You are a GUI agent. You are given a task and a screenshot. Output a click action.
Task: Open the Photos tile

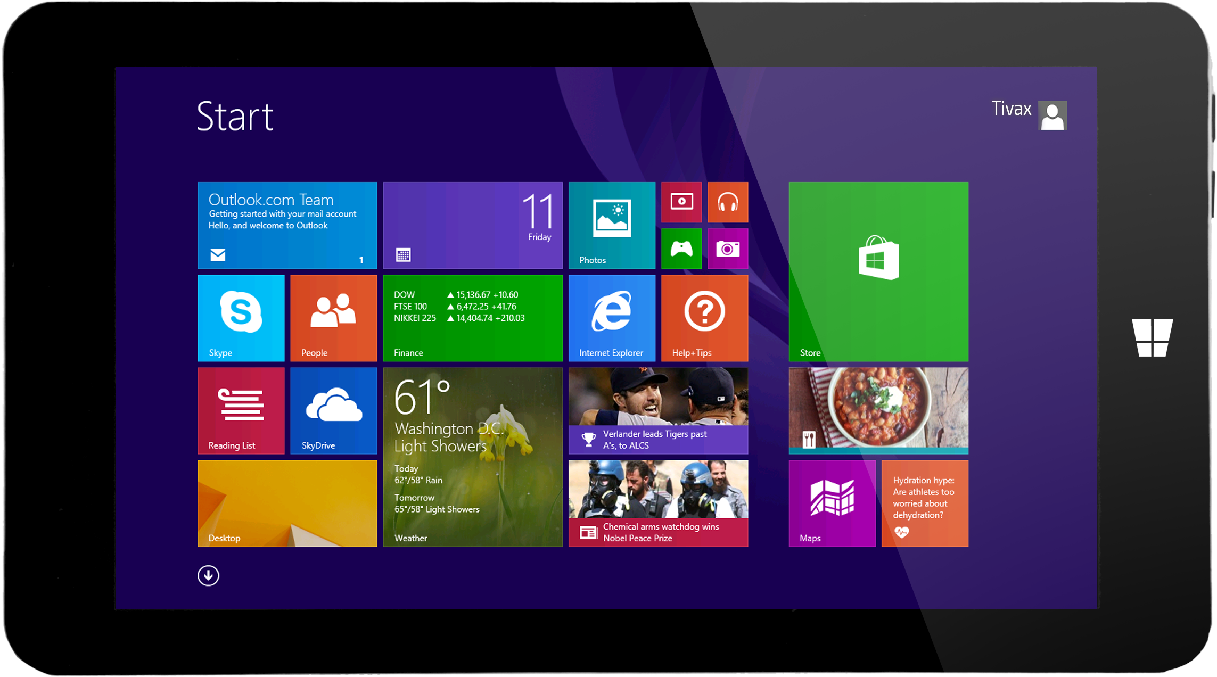612,226
